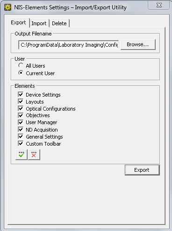Click the Browse... button
Viewport: 172px width, 231px height.
138,45
